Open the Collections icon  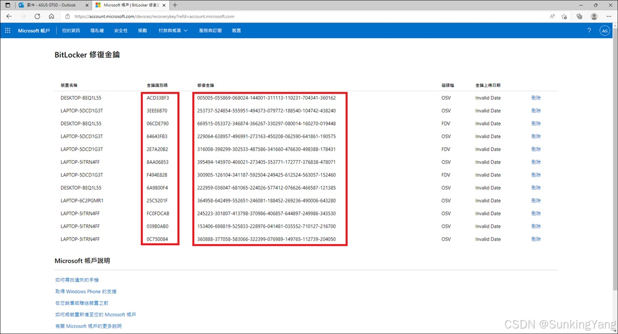coord(579,16)
